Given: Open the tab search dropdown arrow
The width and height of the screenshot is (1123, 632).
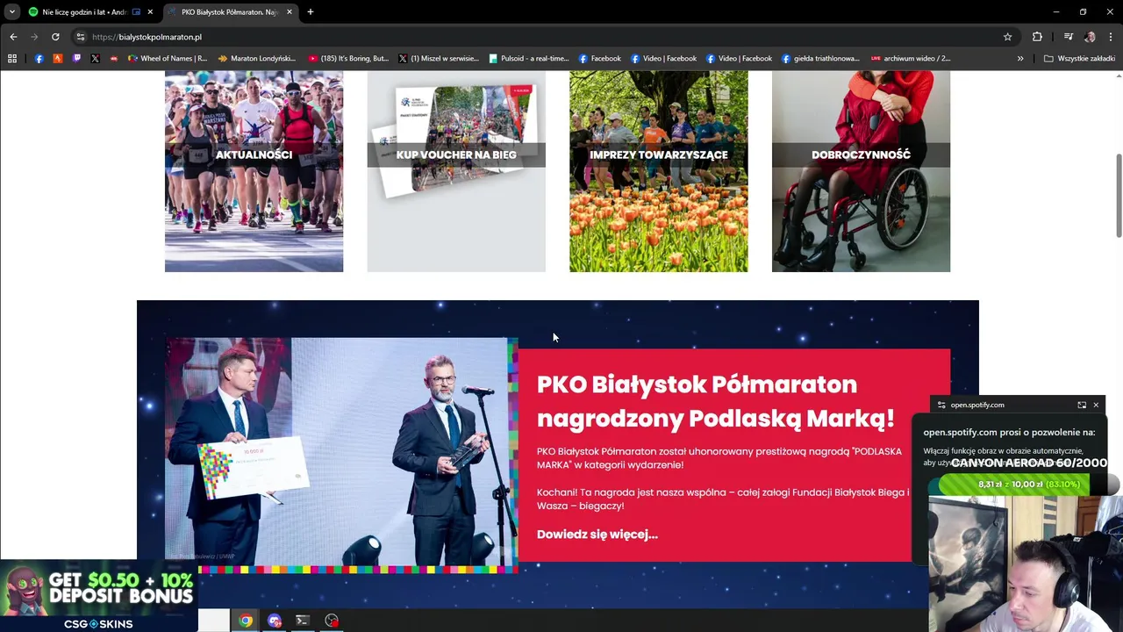Looking at the screenshot, I should [12, 12].
